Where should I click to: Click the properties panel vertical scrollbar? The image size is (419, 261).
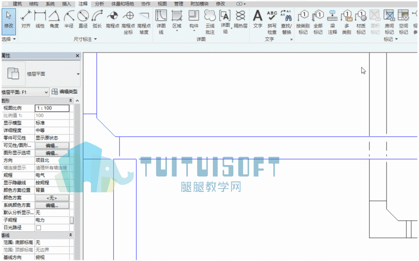click(x=77, y=179)
